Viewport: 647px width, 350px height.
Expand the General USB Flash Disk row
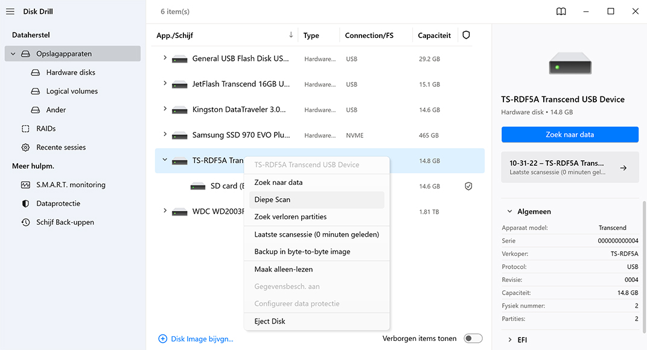(165, 58)
